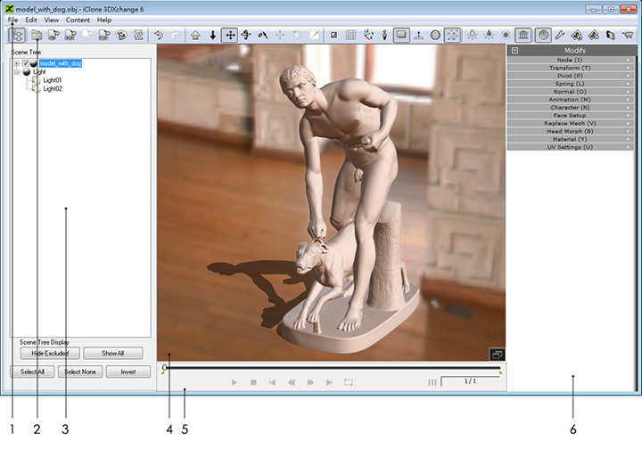Screen dimensions: 642x449
Task: Expand the model_with_dog tree node
Action: [x=17, y=63]
